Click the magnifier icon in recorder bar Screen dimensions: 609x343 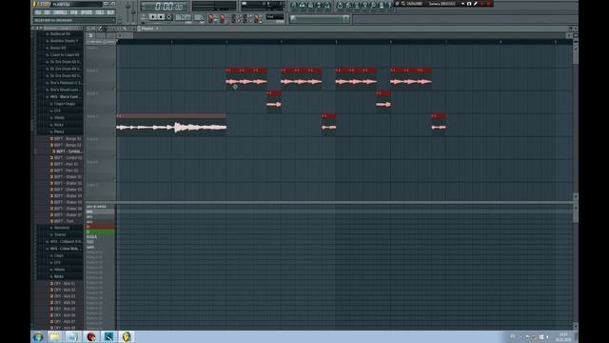click(403, 4)
